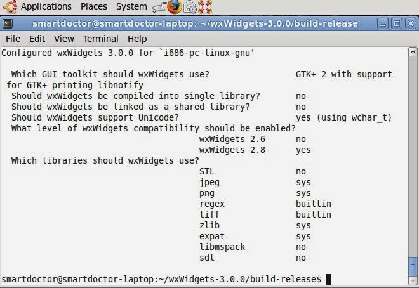Click the 'png' library entry
Screen dimensions: 419x288
[x=206, y=193]
